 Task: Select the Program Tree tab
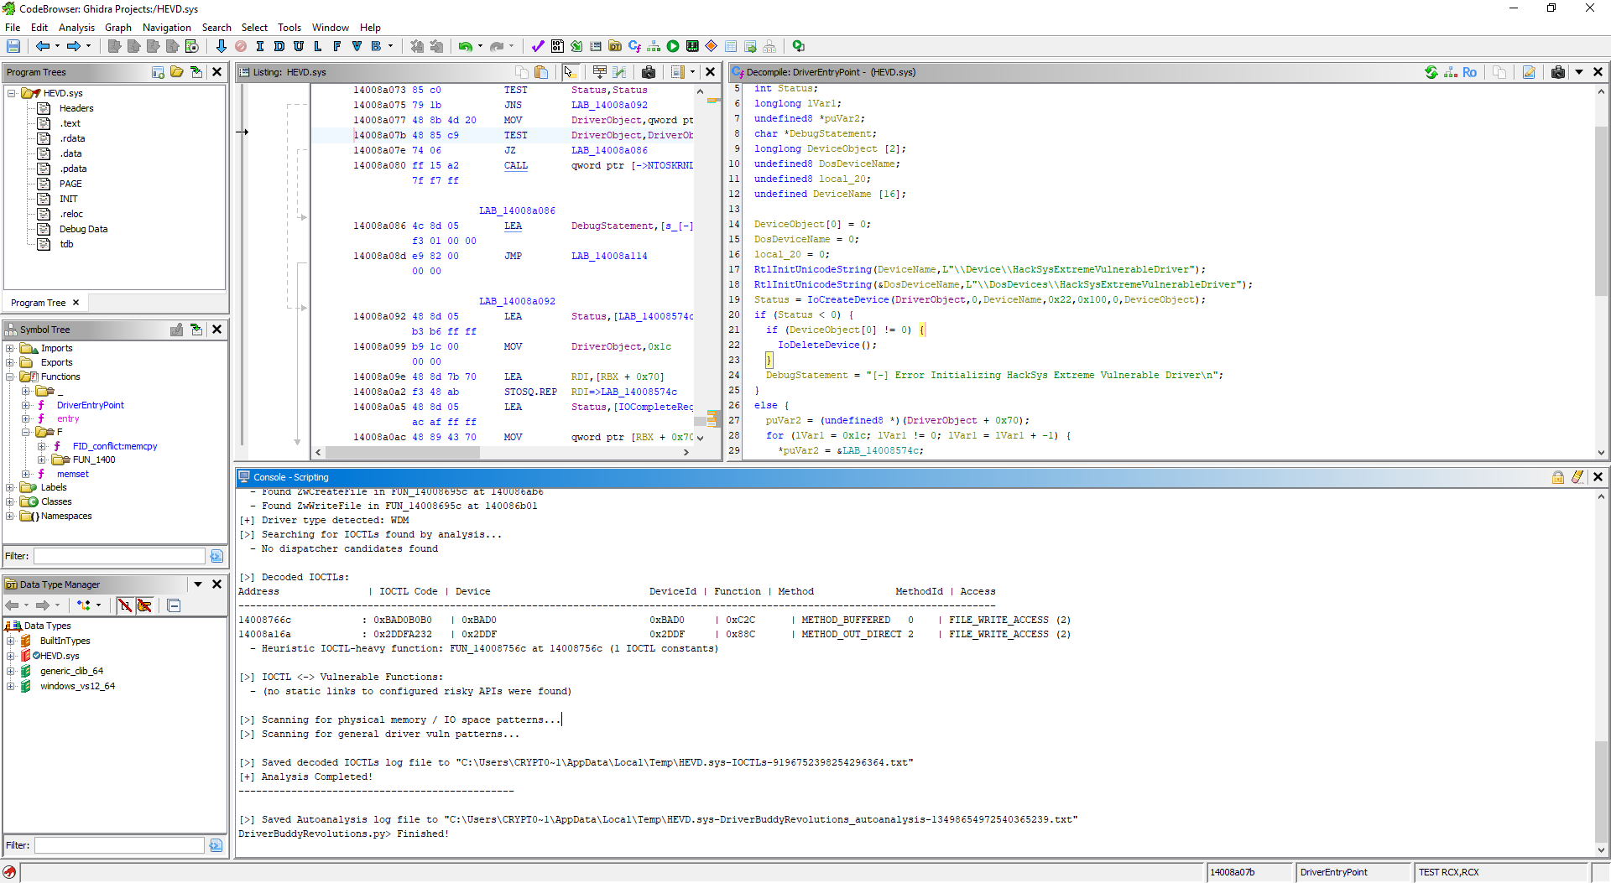pos(39,303)
